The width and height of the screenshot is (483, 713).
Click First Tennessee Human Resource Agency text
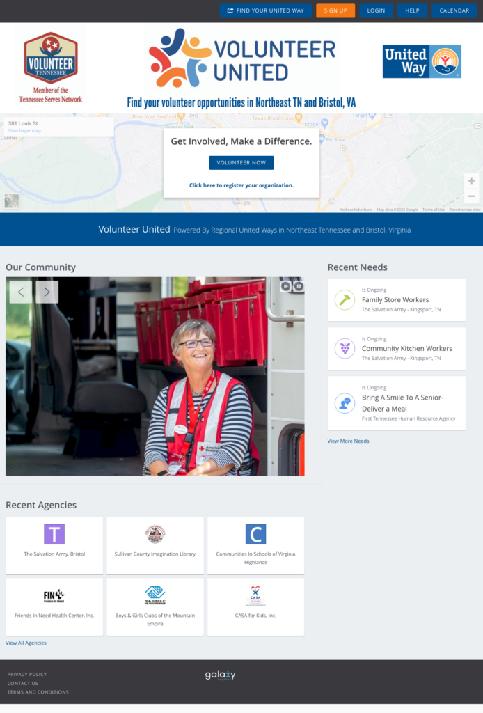coord(409,418)
